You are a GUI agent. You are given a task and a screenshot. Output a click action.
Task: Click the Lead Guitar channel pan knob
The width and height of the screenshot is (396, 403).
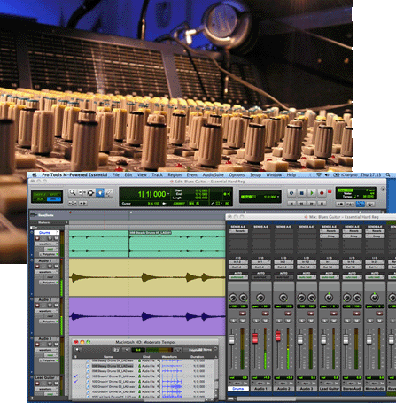coord(329,298)
